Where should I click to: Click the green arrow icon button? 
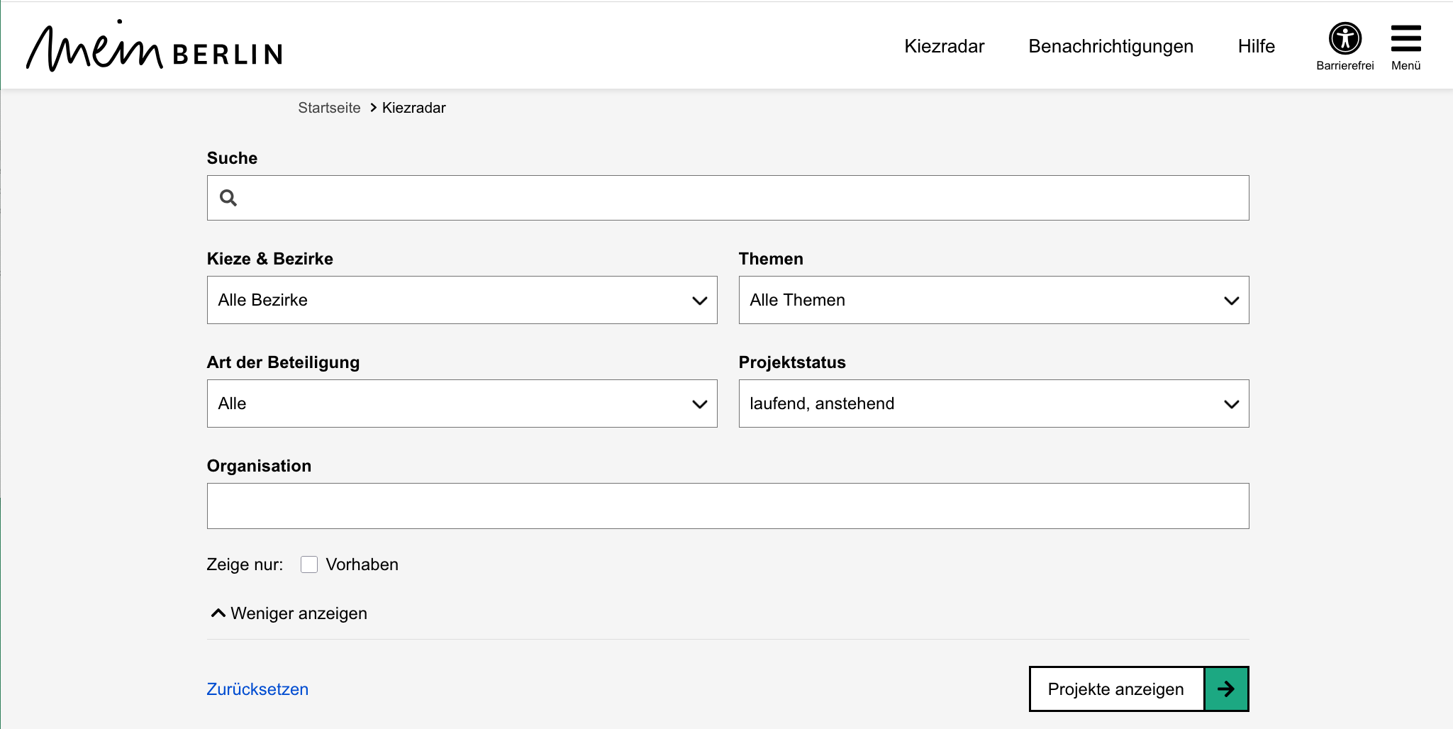point(1226,689)
